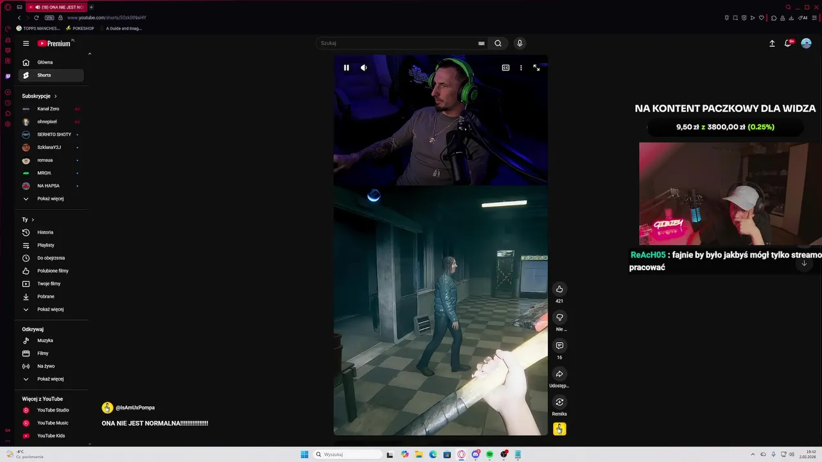Image resolution: width=822 pixels, height=462 pixels.
Task: Select Shorts in the sidebar
Action: coord(51,75)
